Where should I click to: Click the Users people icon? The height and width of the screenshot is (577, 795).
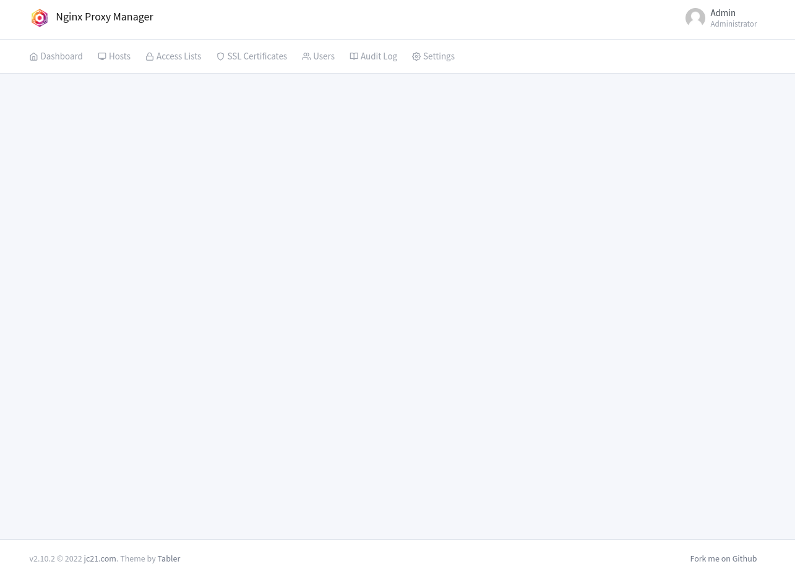tap(306, 57)
